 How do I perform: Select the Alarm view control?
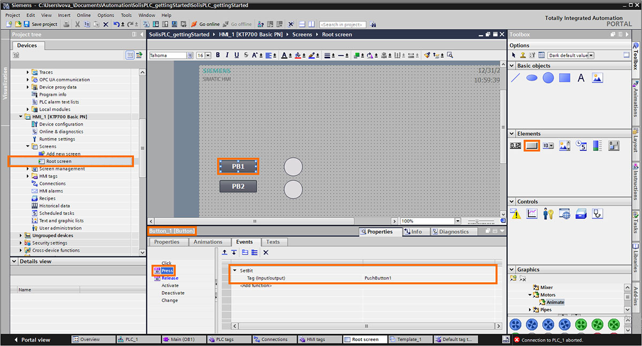click(x=516, y=214)
